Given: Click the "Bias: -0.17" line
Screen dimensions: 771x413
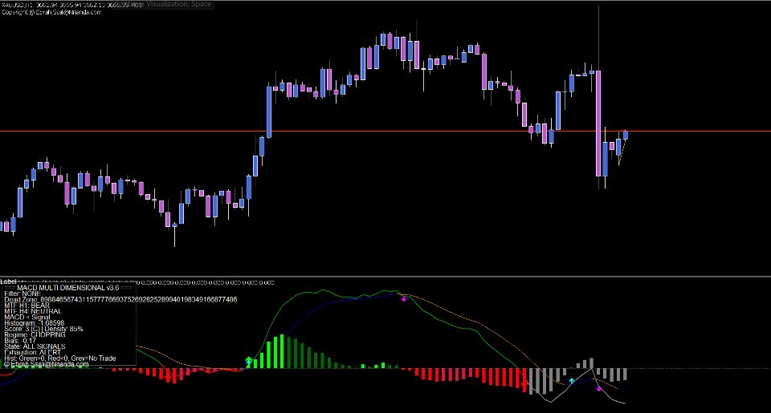Looking at the screenshot, I should tap(20, 341).
